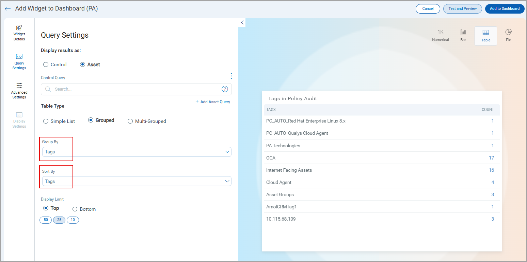
Task: Click the 10.115.68.109 tag row
Action: (382, 219)
